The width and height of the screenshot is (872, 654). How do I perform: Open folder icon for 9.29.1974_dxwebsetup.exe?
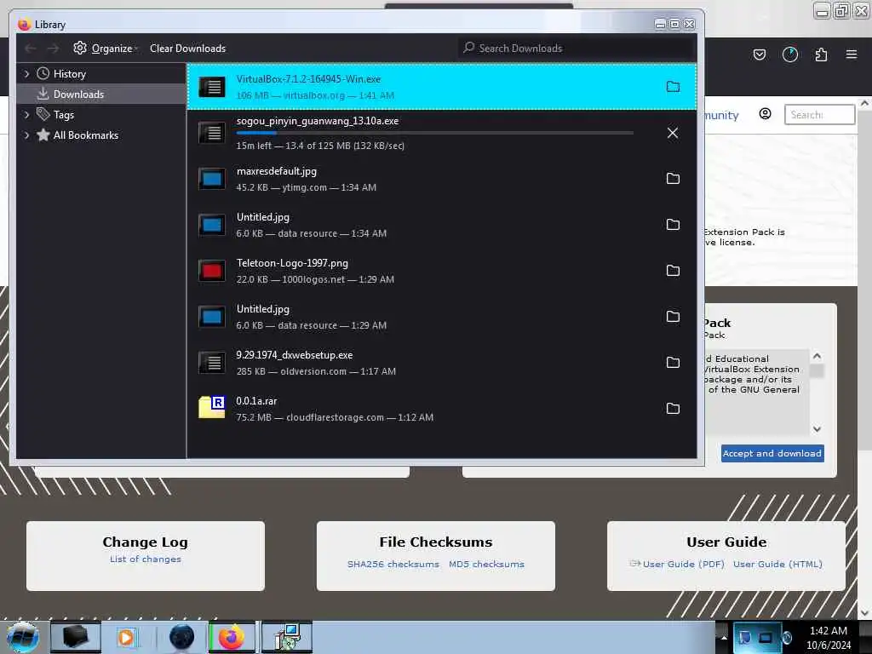point(673,363)
